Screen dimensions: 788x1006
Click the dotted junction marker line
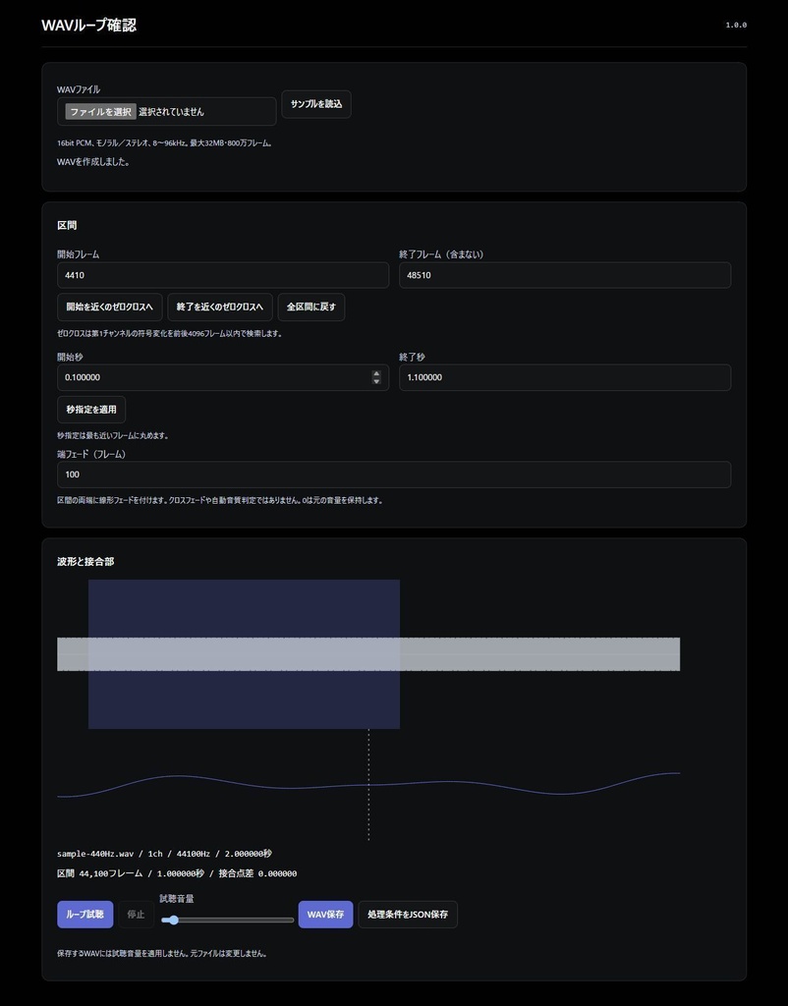point(368,784)
